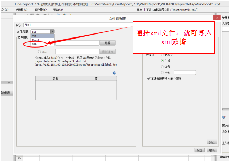The height and width of the screenshot is (162, 230).
Task: Choose 其他 as the separator
Action: tap(162, 72)
